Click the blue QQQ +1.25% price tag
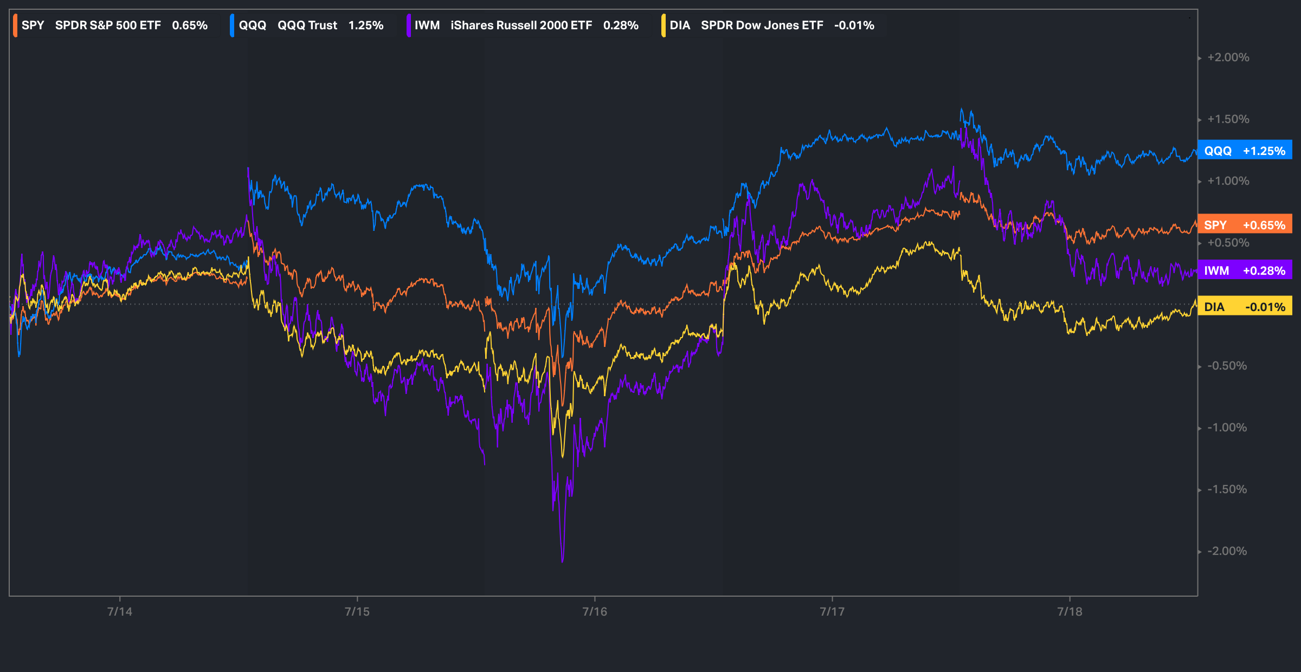 pyautogui.click(x=1245, y=151)
